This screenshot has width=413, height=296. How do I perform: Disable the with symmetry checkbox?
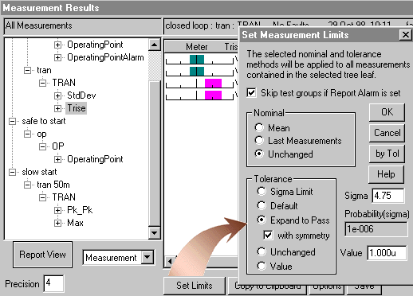click(268, 235)
